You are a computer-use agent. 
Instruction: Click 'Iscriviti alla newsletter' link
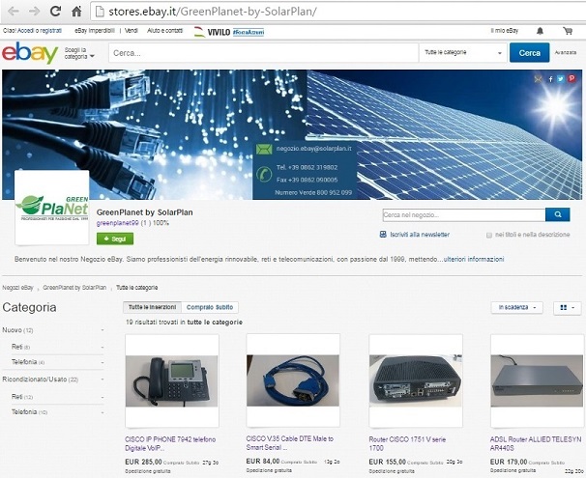(x=420, y=235)
